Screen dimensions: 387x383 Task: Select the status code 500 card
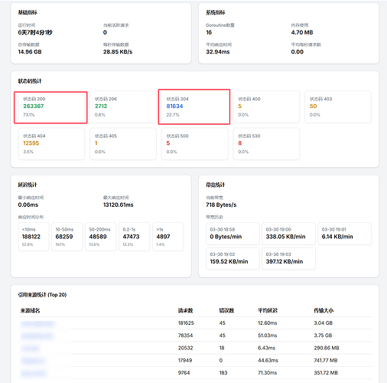tap(195, 144)
